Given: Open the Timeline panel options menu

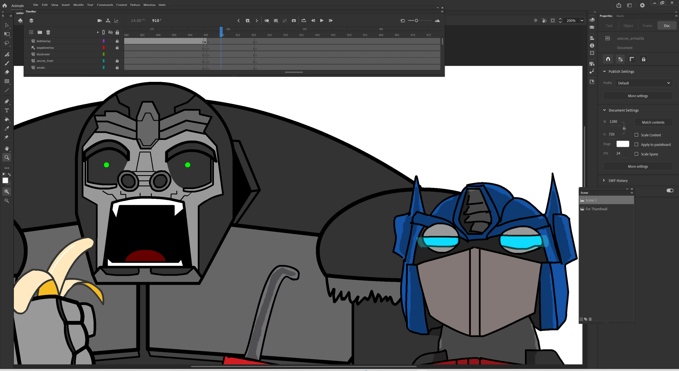Looking at the screenshot, I should (442, 11).
